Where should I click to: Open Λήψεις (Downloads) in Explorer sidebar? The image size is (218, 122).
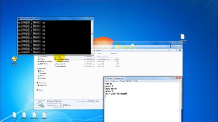(x=42, y=59)
